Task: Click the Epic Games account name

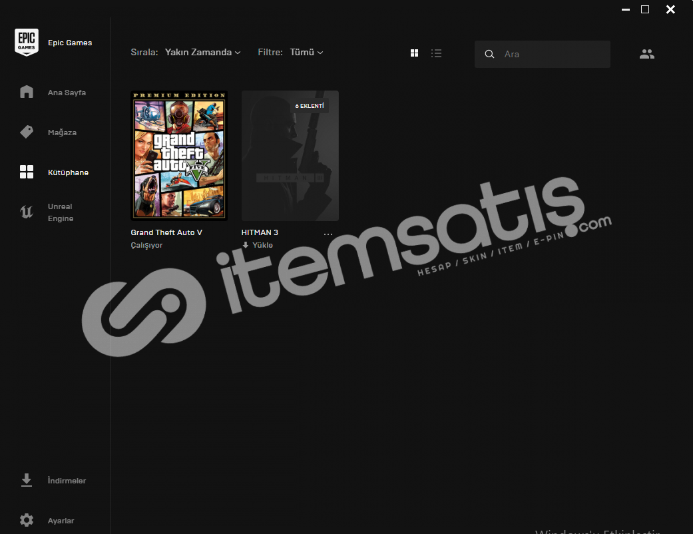Action: [x=70, y=43]
